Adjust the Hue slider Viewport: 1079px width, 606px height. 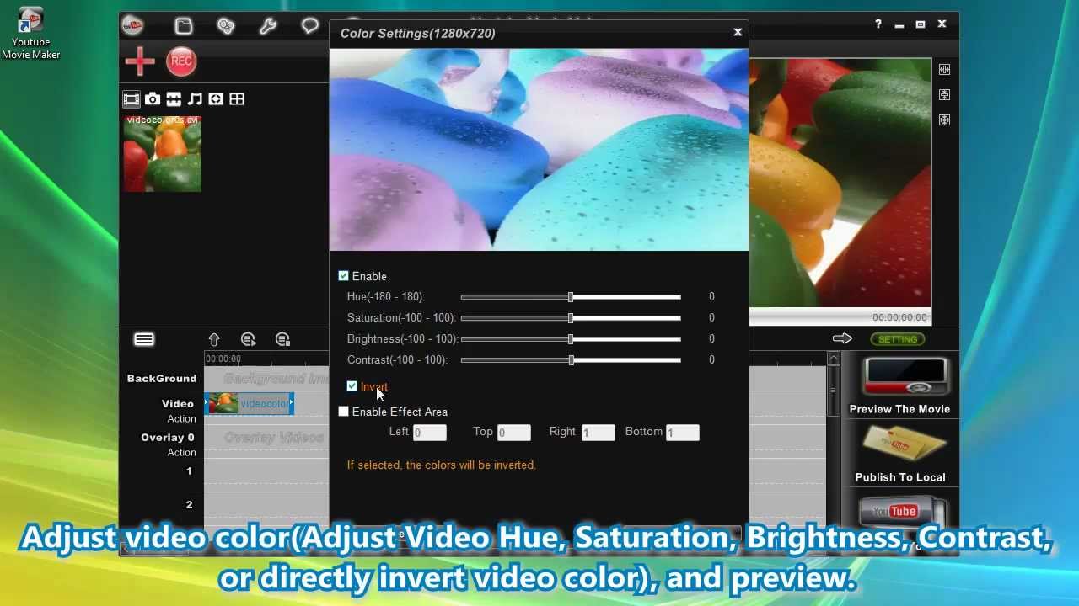(571, 297)
